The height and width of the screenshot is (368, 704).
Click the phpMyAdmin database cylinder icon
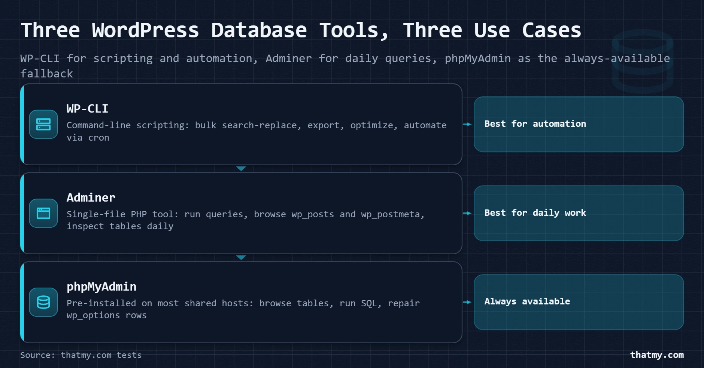point(43,302)
